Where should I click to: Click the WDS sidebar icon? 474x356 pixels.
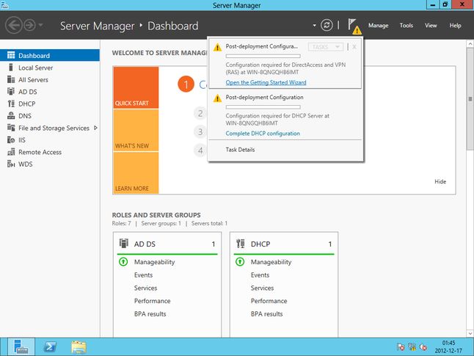(11, 164)
